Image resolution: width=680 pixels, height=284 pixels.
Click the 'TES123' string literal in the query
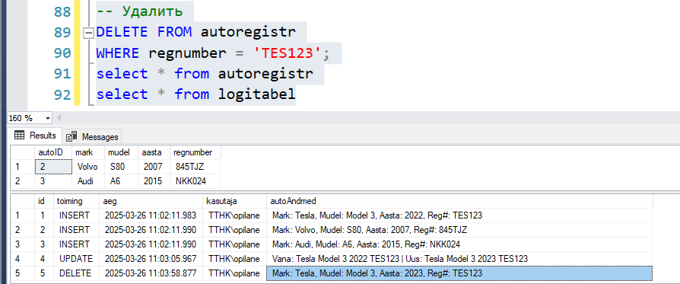[288, 53]
